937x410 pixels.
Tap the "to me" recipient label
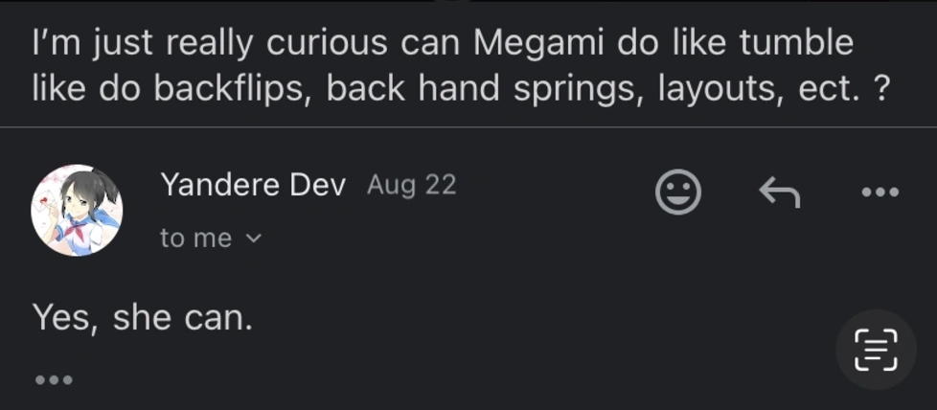[x=195, y=239]
